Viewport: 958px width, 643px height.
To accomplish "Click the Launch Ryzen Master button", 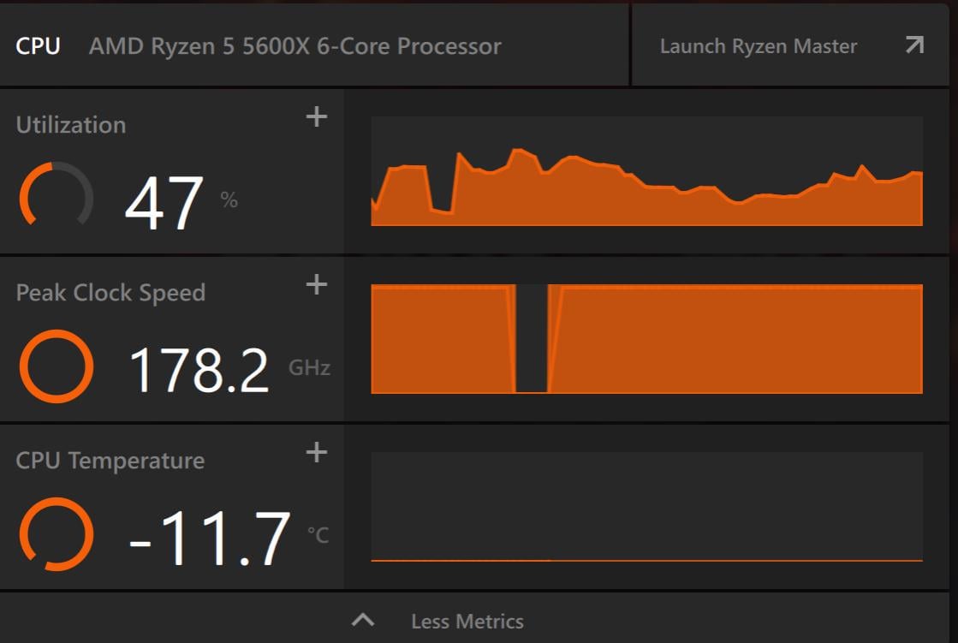I will [x=790, y=46].
